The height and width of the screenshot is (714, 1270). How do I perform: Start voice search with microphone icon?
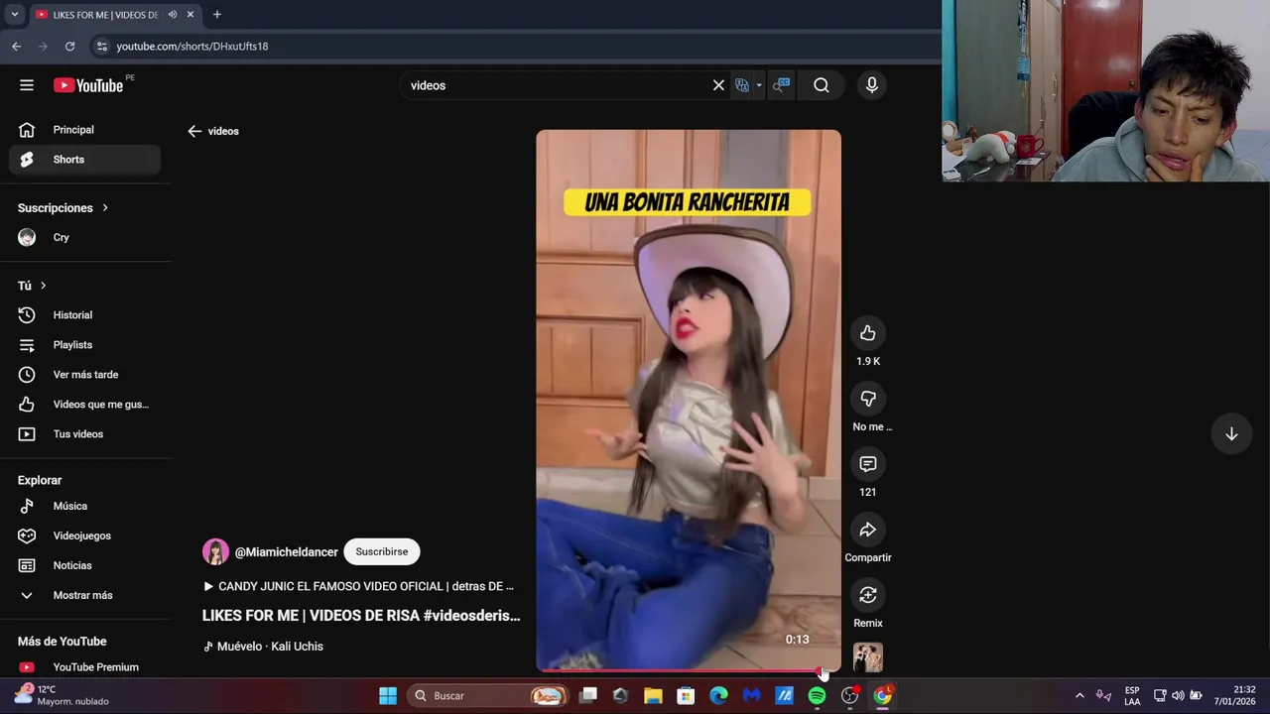coord(872,85)
